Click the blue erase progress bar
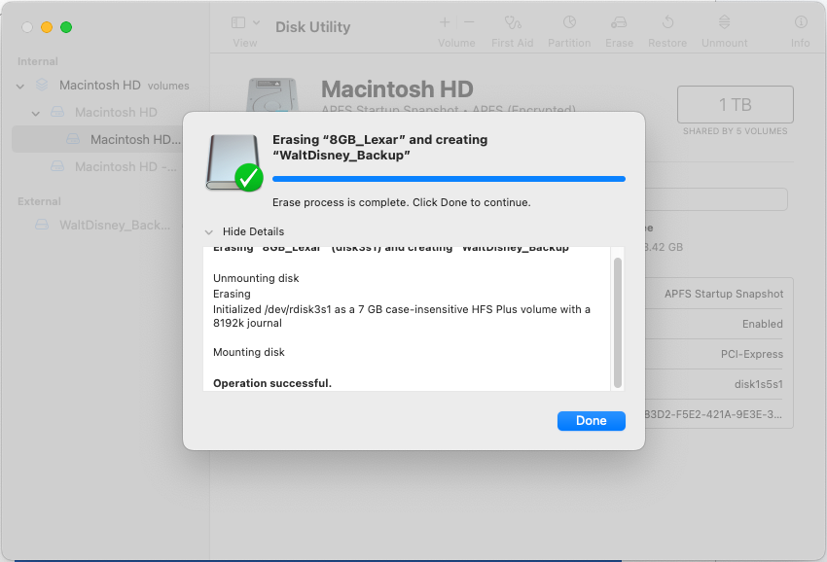The height and width of the screenshot is (562, 827). pyautogui.click(x=449, y=179)
